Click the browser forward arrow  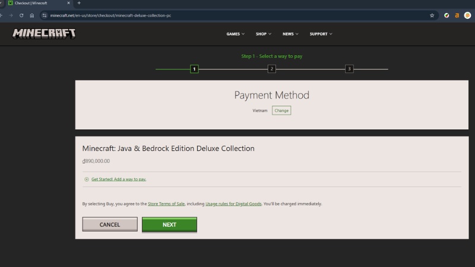point(11,15)
